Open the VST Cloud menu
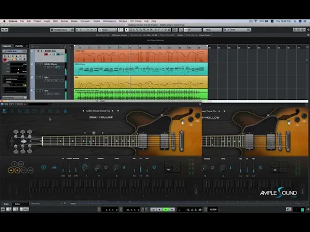The image size is (310, 232). (136, 21)
